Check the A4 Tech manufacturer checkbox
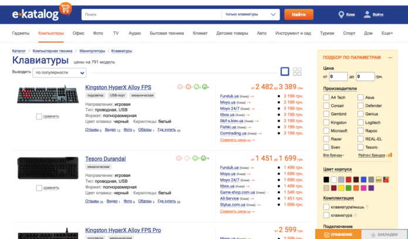 tap(327, 97)
